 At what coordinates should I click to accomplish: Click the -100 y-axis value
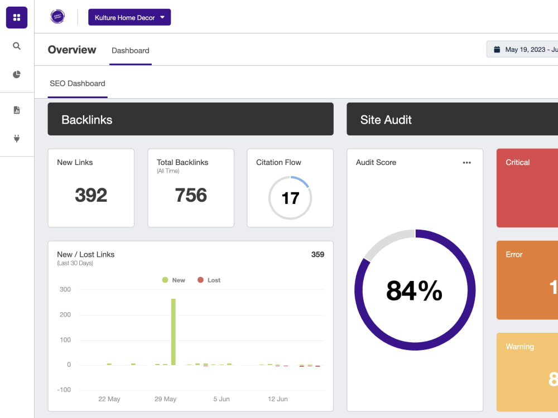tap(64, 390)
